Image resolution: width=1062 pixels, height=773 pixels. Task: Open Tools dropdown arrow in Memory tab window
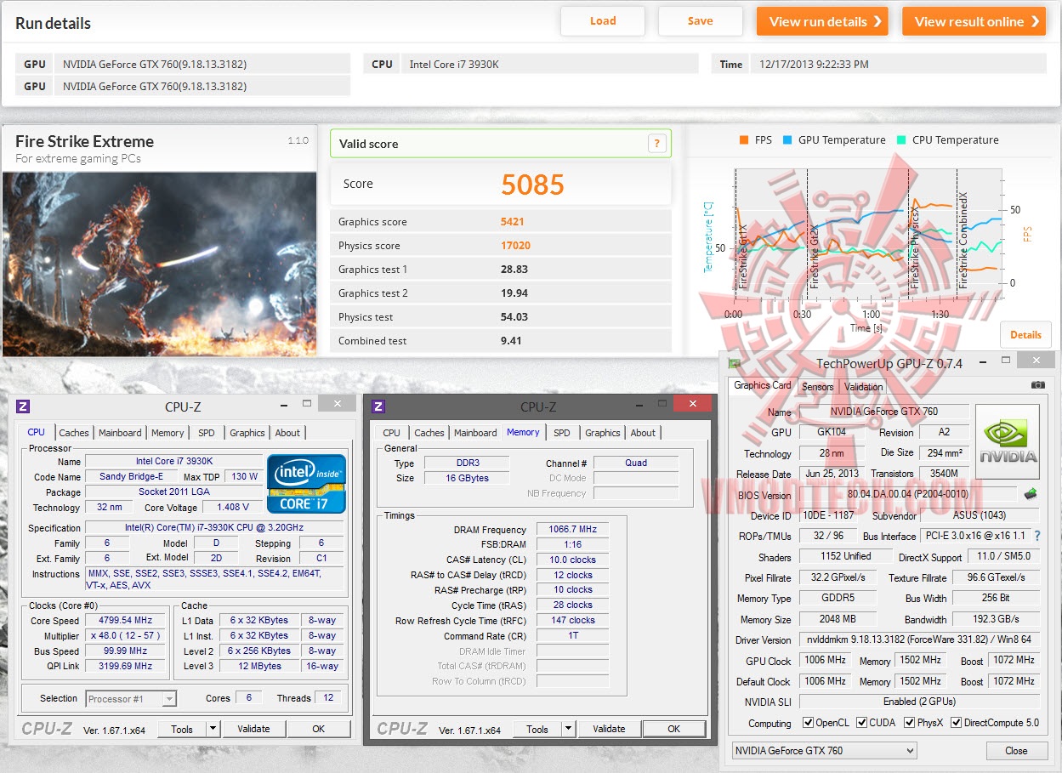(x=568, y=729)
